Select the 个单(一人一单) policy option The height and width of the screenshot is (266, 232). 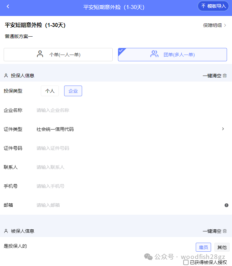58,55
